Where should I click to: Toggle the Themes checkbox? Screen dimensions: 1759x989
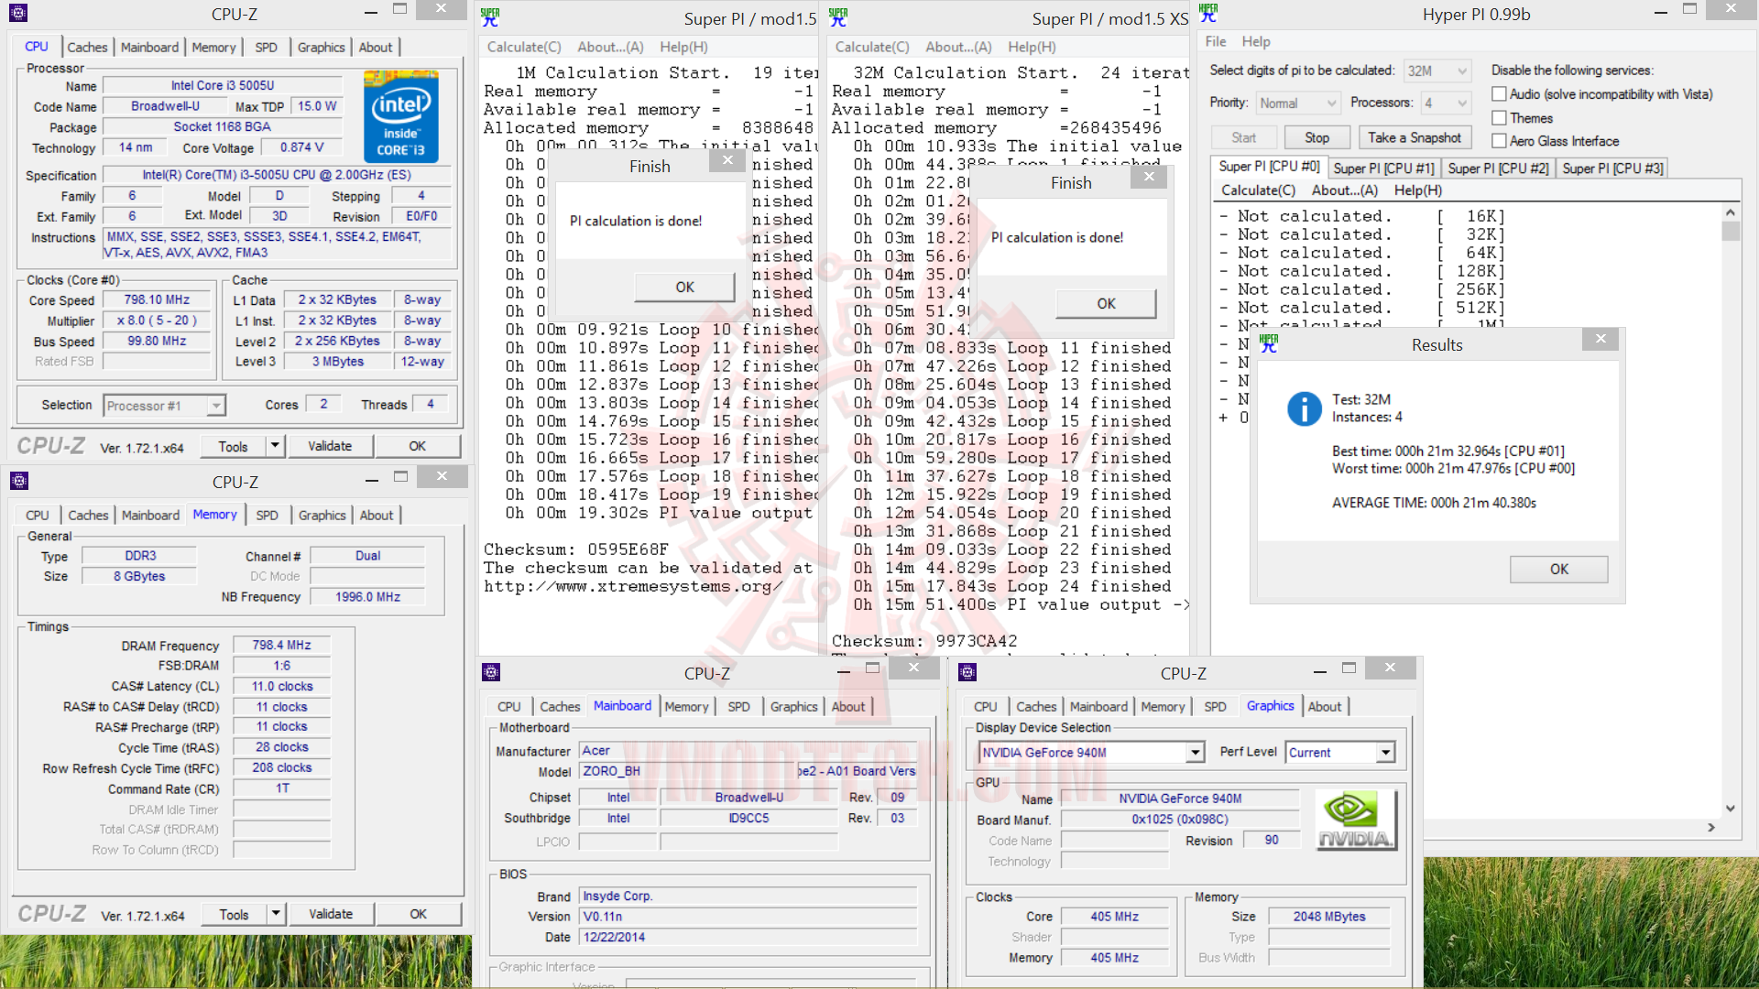[x=1499, y=118]
